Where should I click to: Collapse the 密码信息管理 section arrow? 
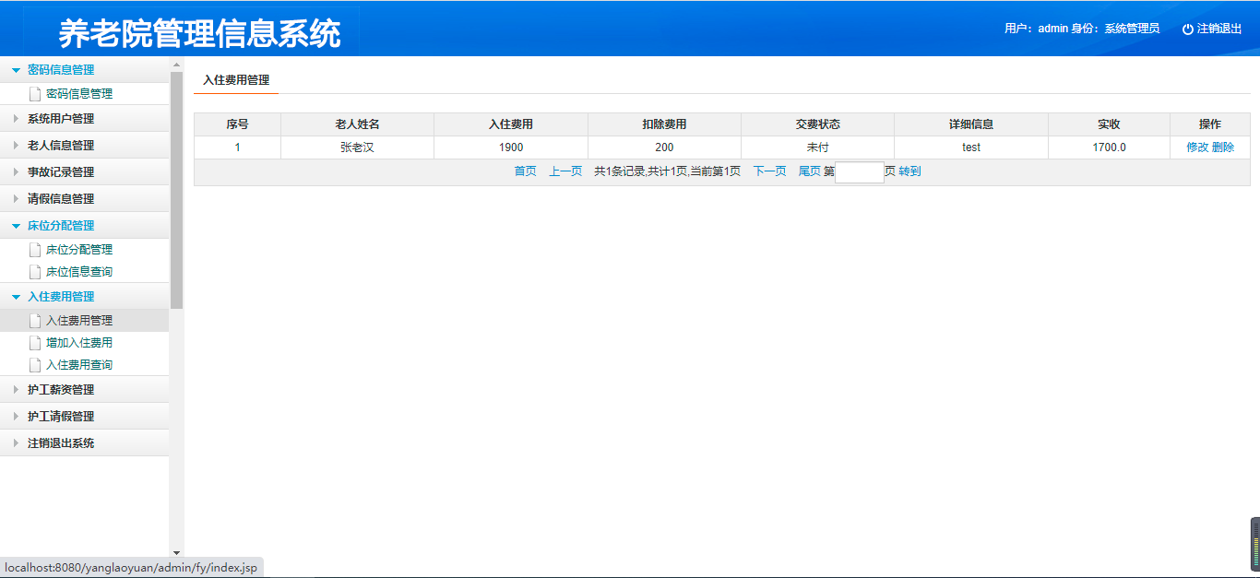[x=16, y=70]
